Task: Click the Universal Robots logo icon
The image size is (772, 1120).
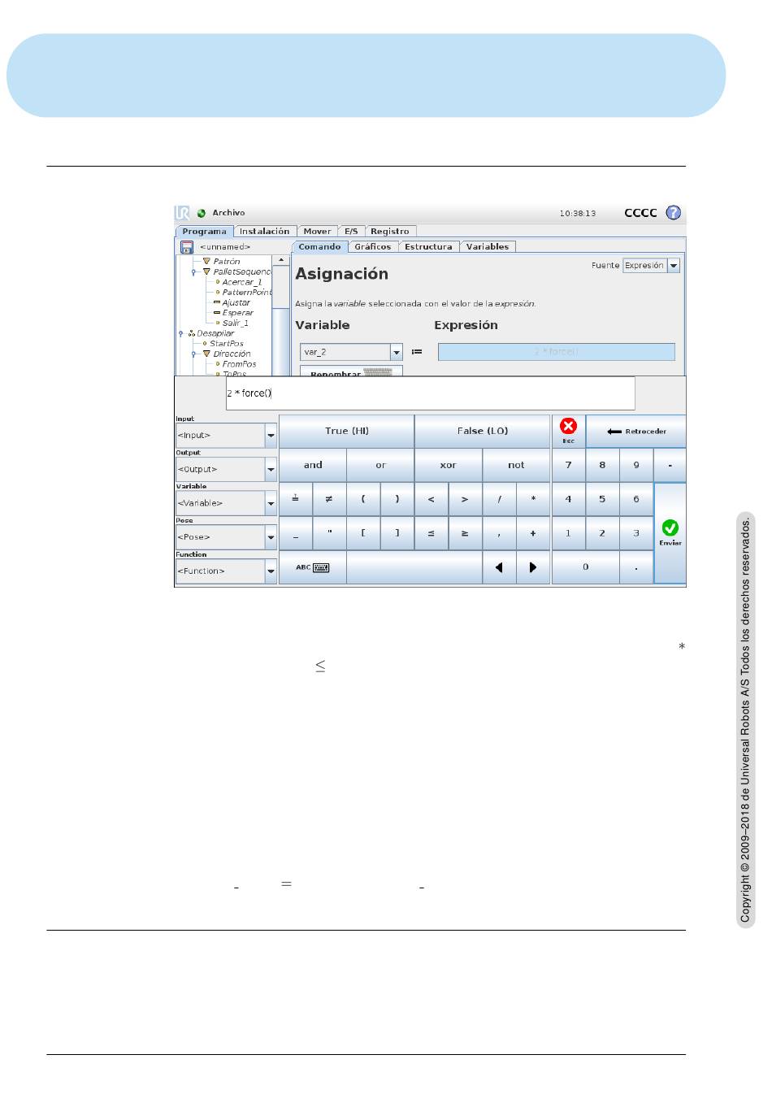Action: [182, 213]
